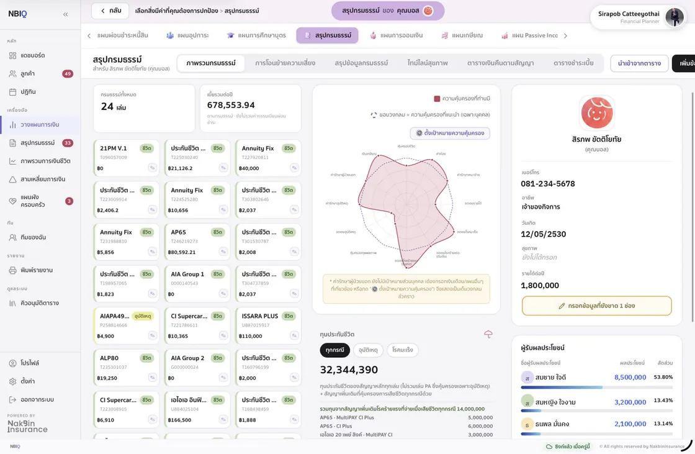
Task: Click the NBIQ logo
Action: tap(18, 14)
